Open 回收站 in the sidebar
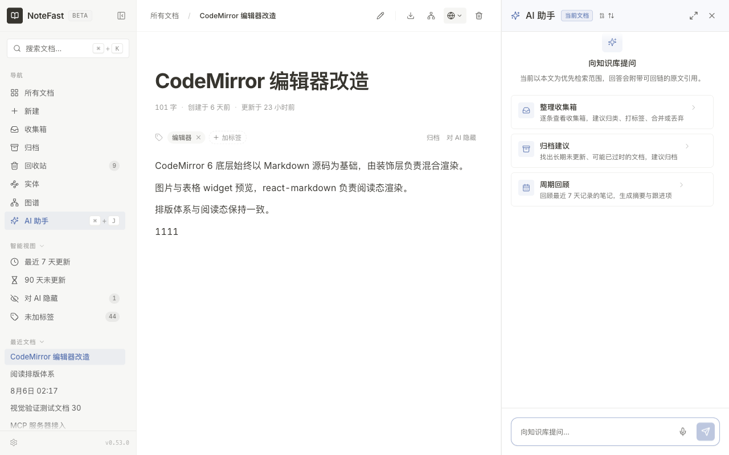This screenshot has height=455, width=729. coord(65,166)
